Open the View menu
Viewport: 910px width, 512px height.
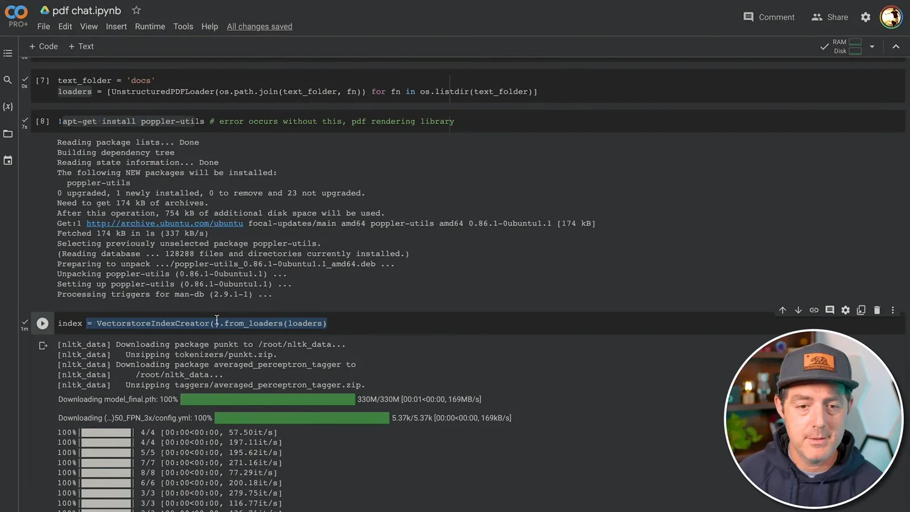tap(89, 27)
